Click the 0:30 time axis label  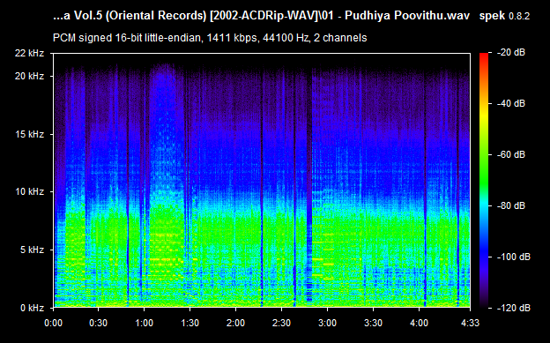click(x=98, y=323)
